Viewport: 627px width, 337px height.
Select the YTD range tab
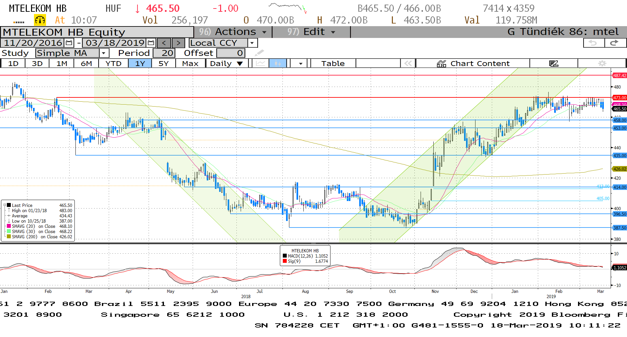(113, 63)
